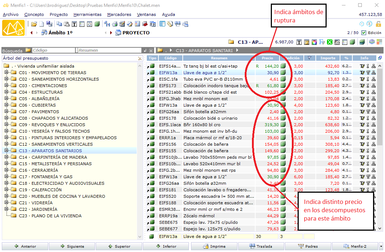
Task: Expand the C11 PINTURAS INTERIORES node
Action: (x=7, y=137)
